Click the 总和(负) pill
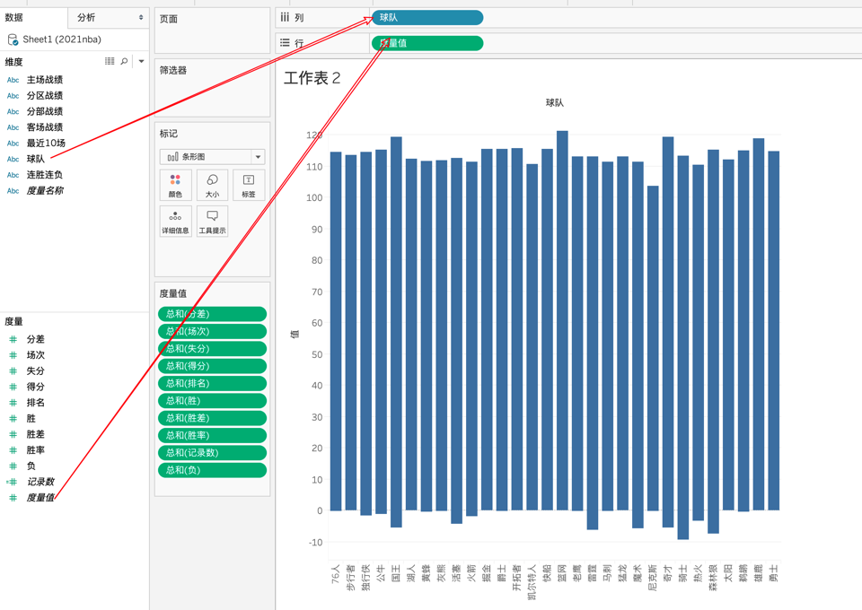 click(212, 470)
